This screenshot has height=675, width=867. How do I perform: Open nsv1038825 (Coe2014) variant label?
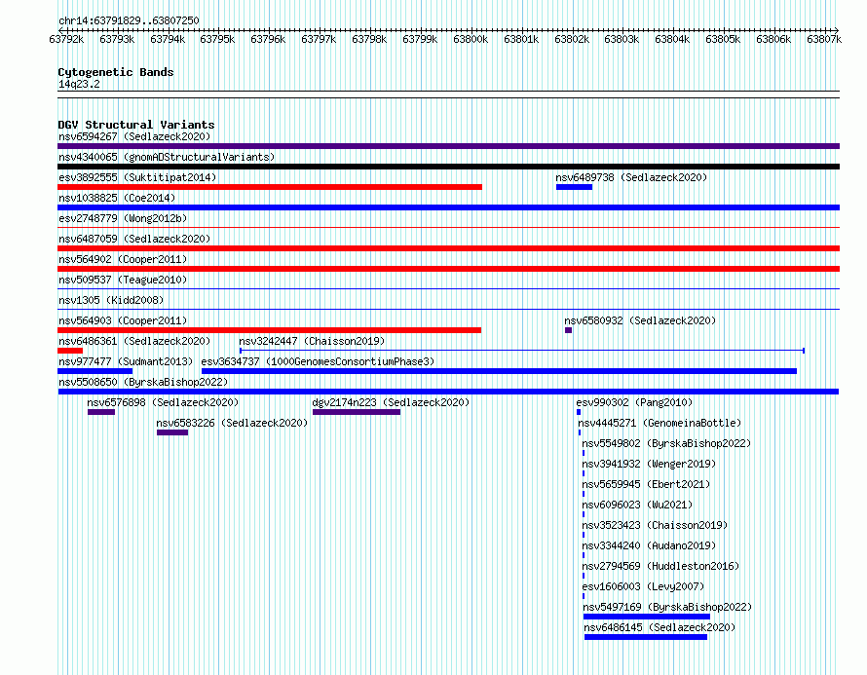click(117, 198)
